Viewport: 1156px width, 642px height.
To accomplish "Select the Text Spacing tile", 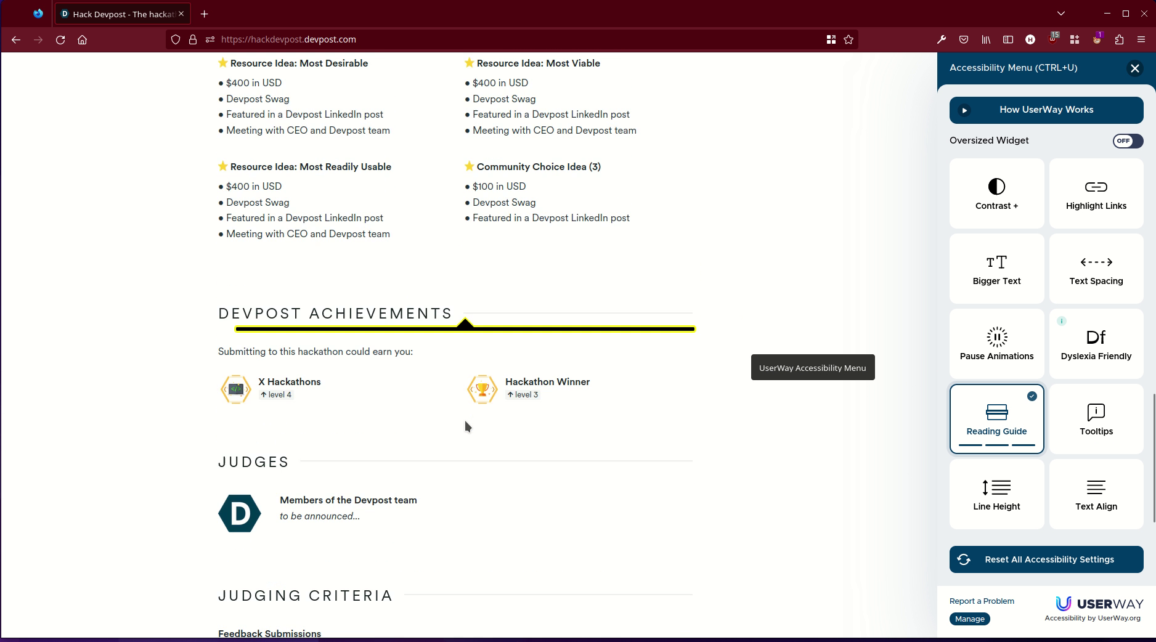I will click(x=1096, y=269).
